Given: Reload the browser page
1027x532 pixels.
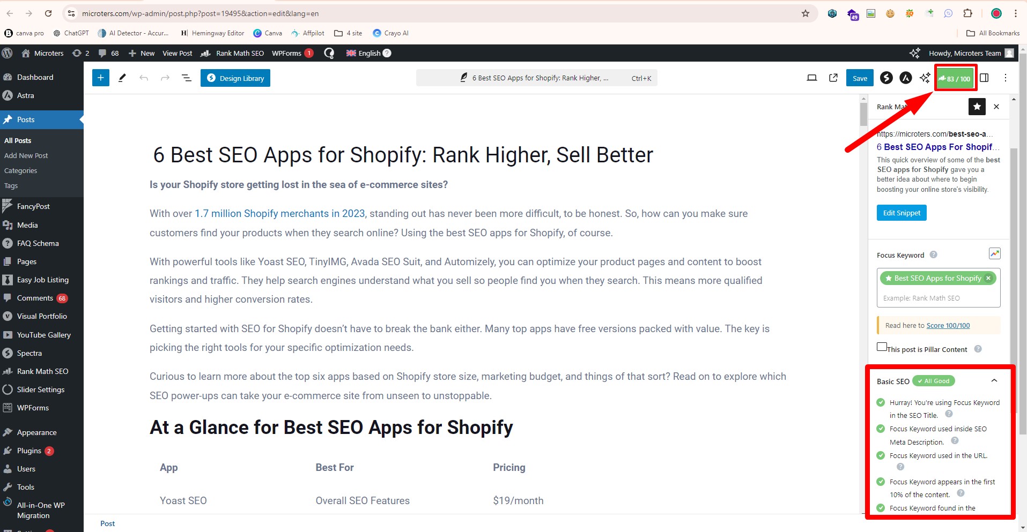Looking at the screenshot, I should coord(48,13).
